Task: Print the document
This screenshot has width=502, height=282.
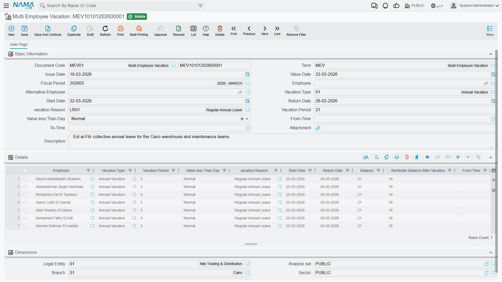Action: [121, 31]
